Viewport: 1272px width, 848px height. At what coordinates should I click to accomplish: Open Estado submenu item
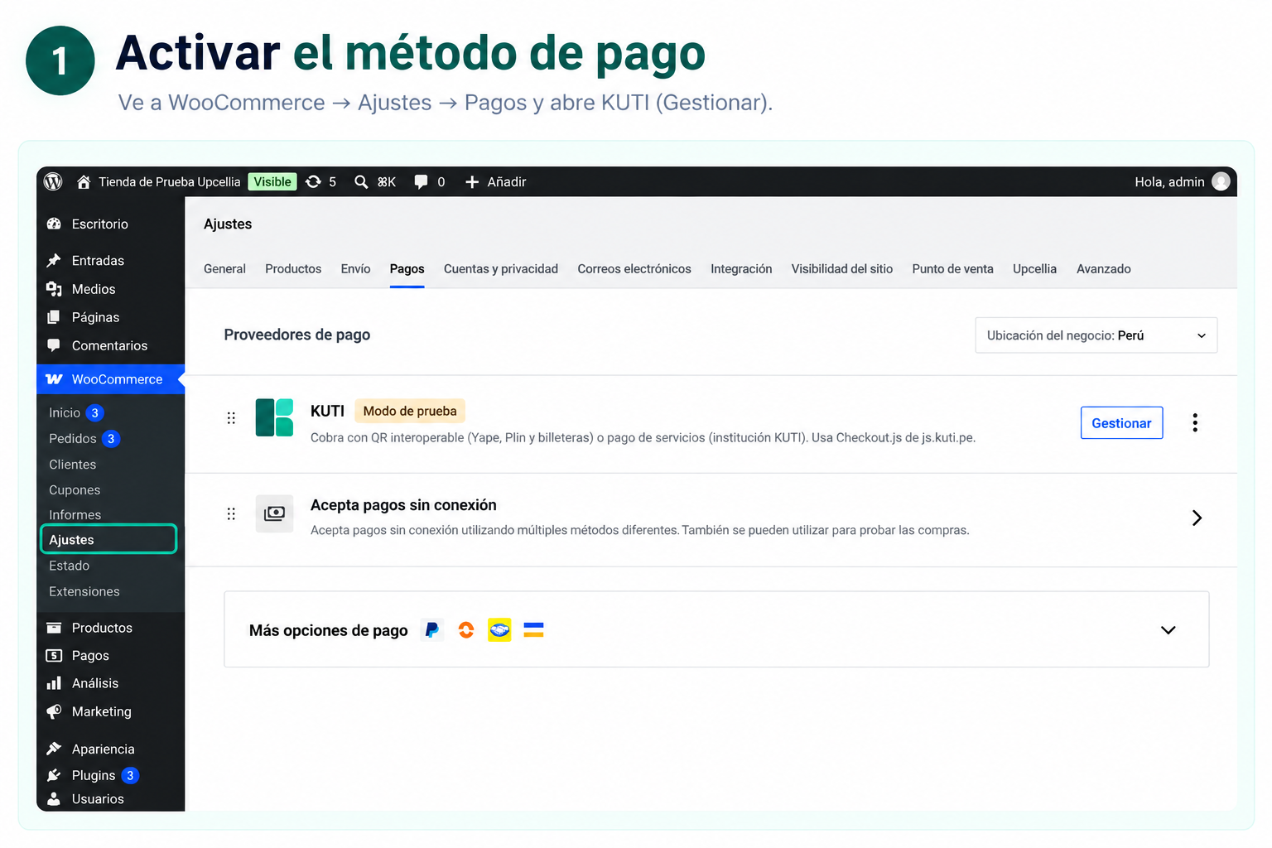(x=69, y=566)
